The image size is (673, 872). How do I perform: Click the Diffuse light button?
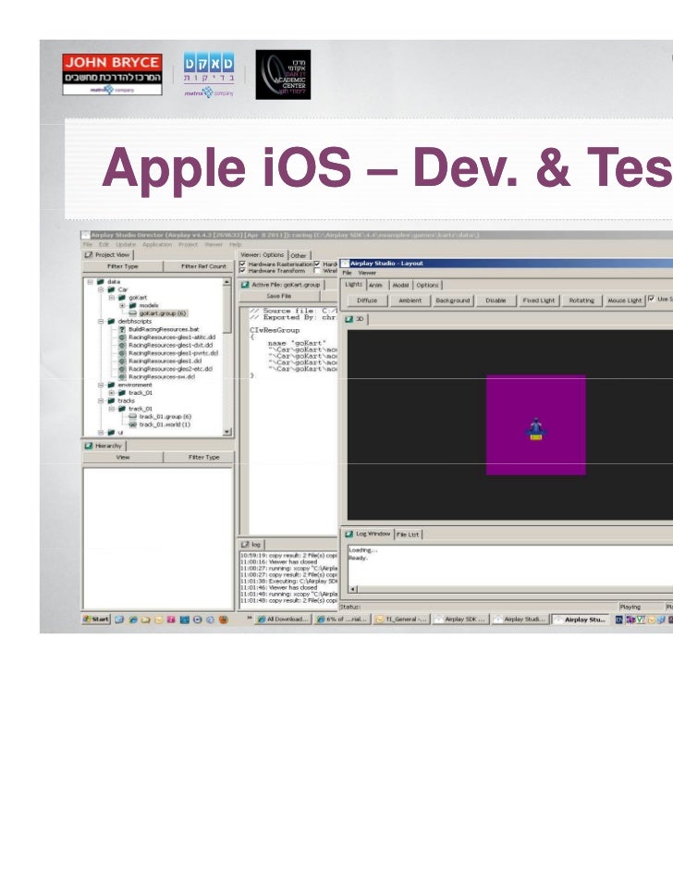point(367,301)
